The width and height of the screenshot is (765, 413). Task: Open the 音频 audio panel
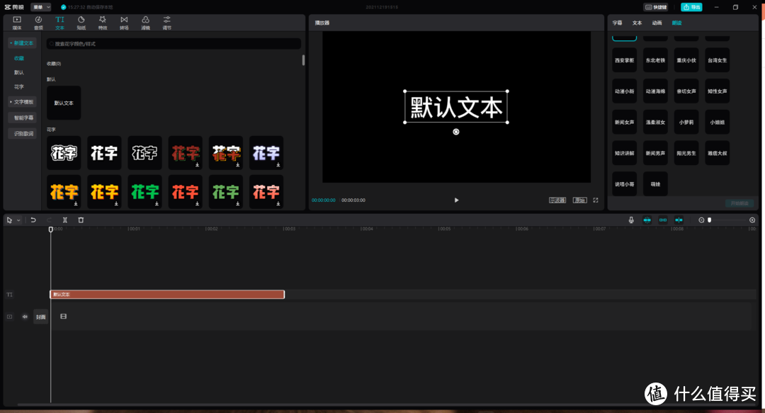pyautogui.click(x=38, y=23)
